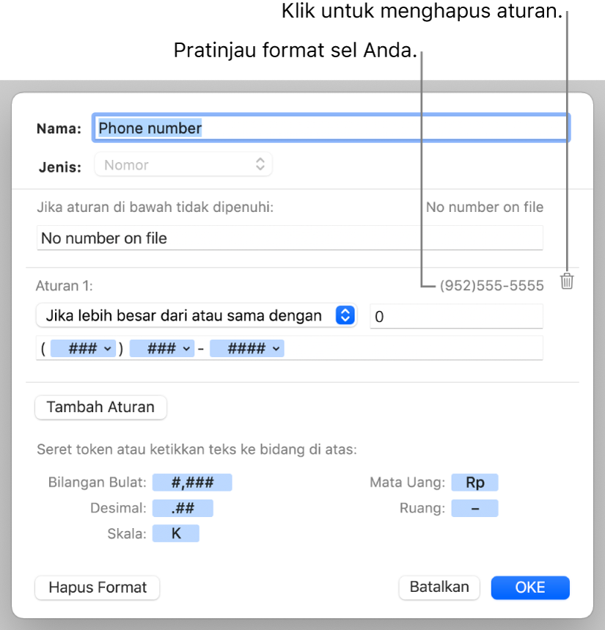Select the Ruang dash token
605x630 pixels.
click(475, 508)
